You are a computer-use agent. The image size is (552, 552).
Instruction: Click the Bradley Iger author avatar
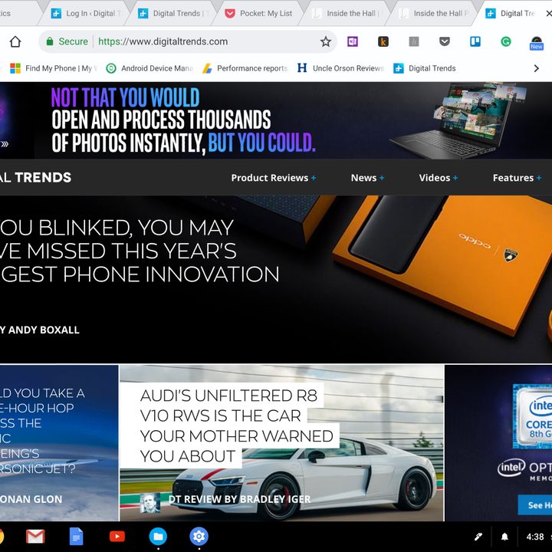point(150,502)
